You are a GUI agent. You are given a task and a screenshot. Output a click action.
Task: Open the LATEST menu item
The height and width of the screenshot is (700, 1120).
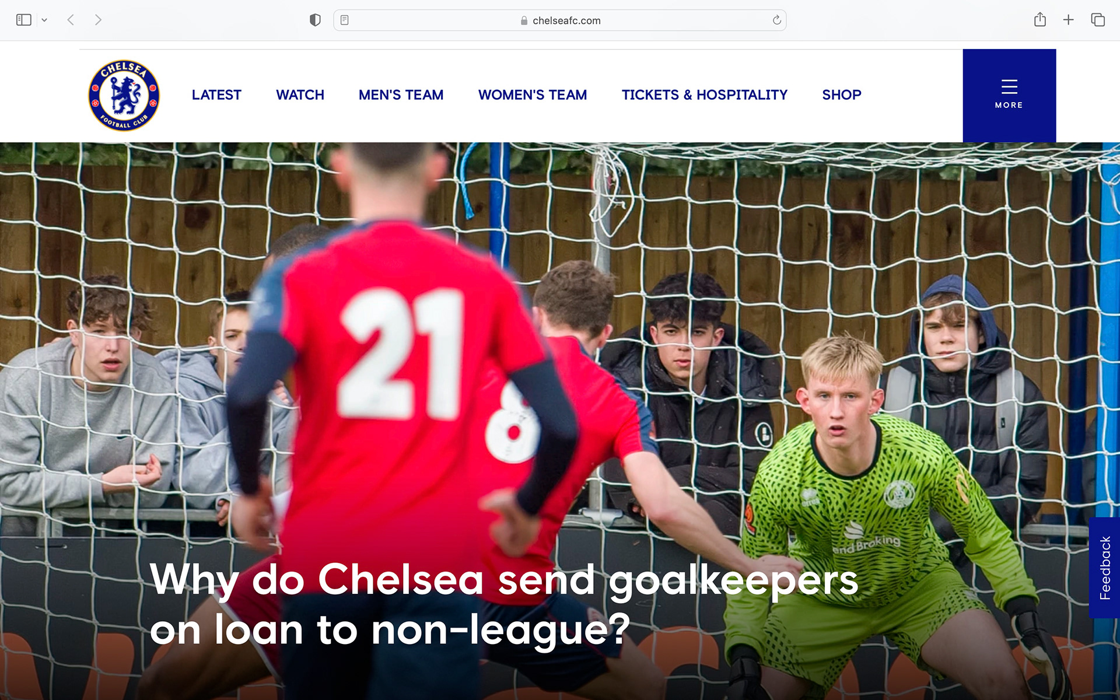pos(216,94)
